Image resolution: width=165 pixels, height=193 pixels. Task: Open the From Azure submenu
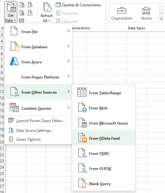click(38, 62)
